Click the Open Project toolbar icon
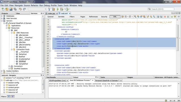Viewport: 181px width, 102px height. (x=11, y=9)
